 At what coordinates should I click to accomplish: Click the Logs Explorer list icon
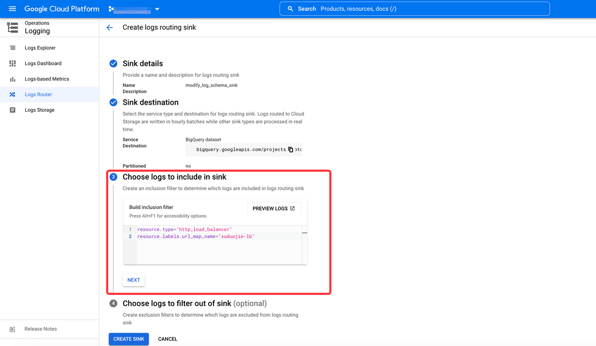[12, 48]
